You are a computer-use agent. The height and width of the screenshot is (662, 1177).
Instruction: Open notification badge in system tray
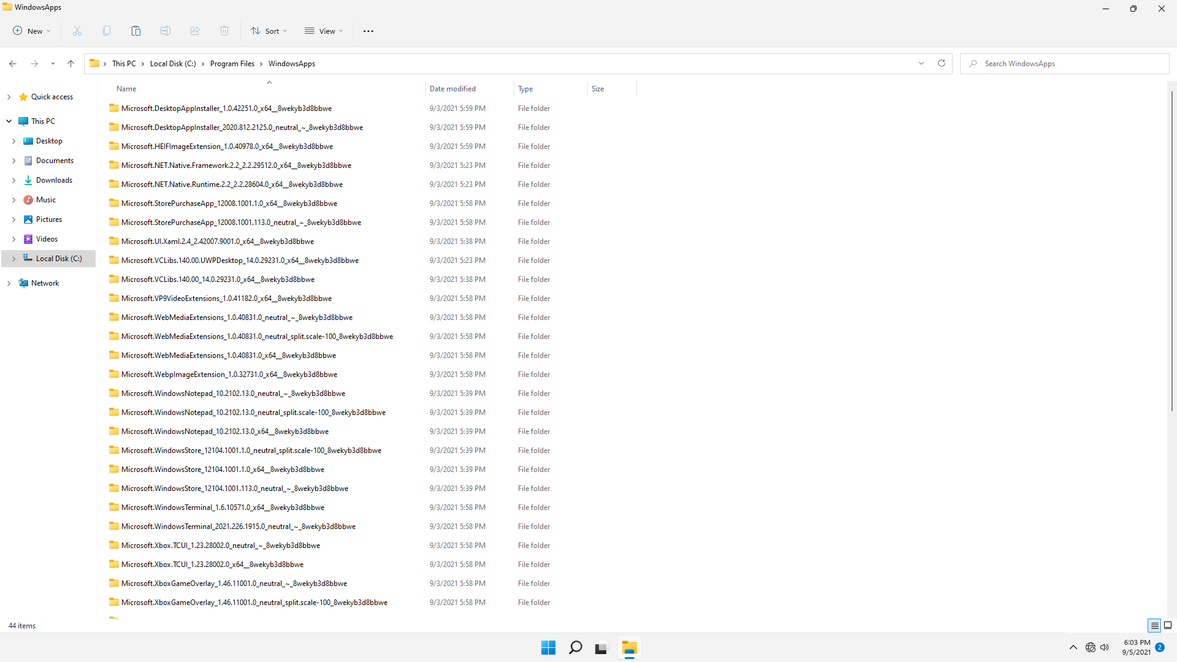1160,647
